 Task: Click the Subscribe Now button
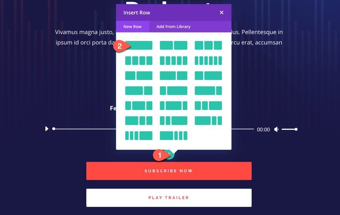[169, 171]
